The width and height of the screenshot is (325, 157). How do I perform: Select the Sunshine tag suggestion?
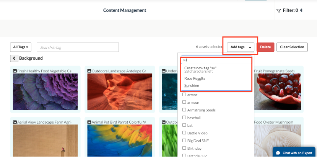point(192,85)
